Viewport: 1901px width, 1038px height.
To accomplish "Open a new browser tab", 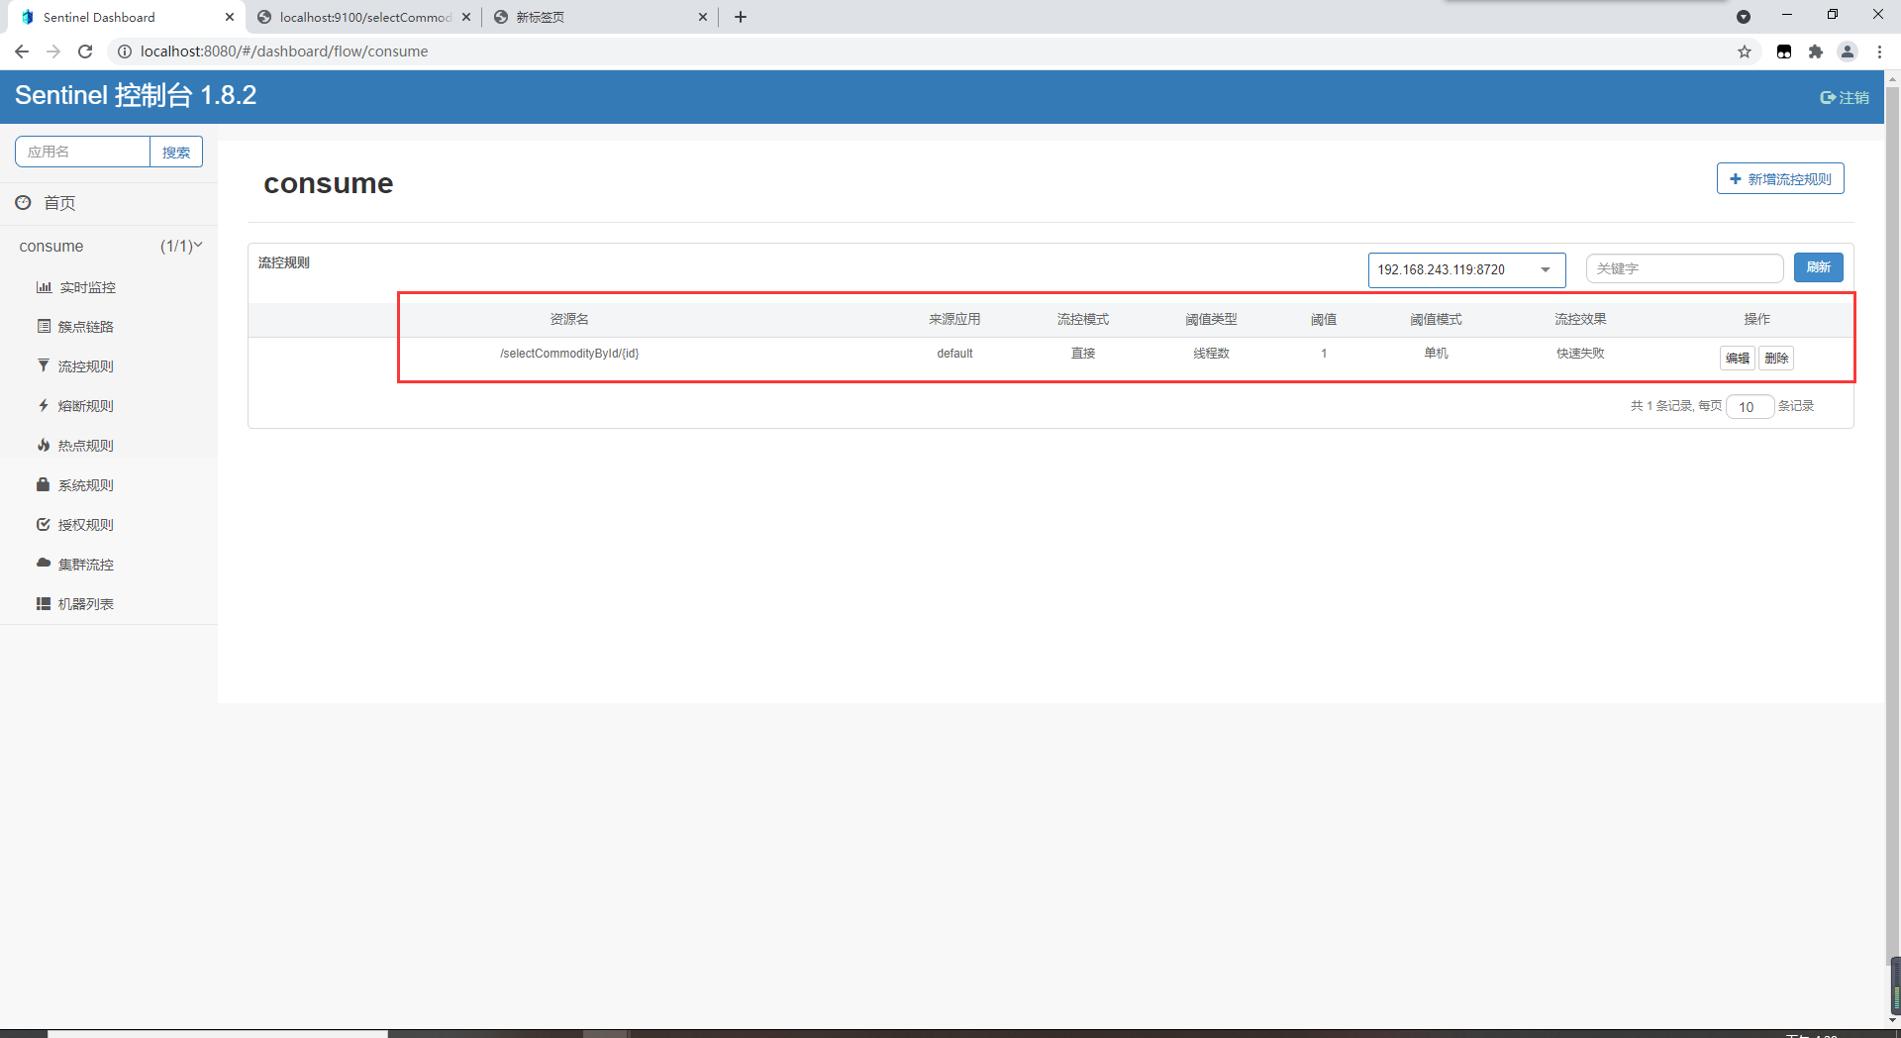I will click(741, 17).
